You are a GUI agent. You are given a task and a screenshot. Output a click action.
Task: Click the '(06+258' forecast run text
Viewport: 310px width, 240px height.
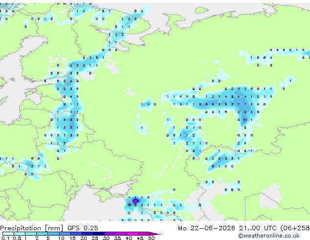point(295,228)
